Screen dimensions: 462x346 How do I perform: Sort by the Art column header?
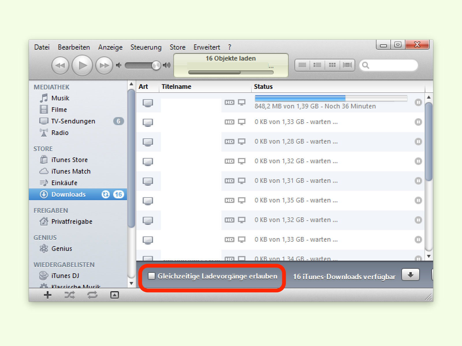click(148, 86)
